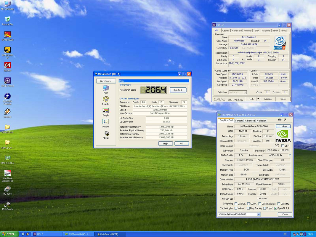Screen dimensions: 316x237
Task: Click the EN language indicator in taskbar
Action: [x=285, y=234]
